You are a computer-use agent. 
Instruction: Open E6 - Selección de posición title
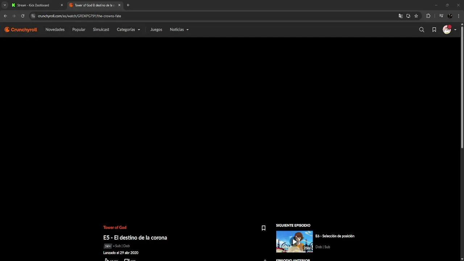[x=335, y=236]
